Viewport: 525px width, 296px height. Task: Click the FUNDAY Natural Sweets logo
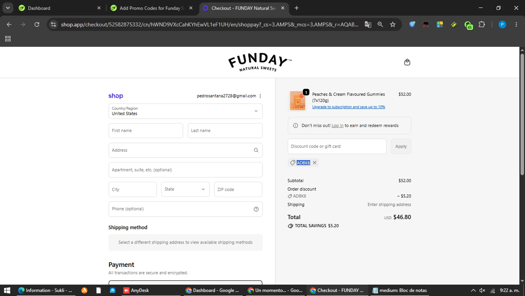click(260, 62)
